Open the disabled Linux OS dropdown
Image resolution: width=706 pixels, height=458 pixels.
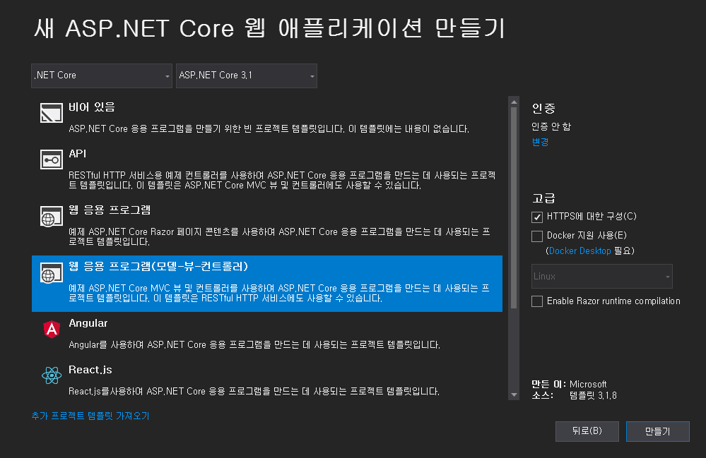601,277
